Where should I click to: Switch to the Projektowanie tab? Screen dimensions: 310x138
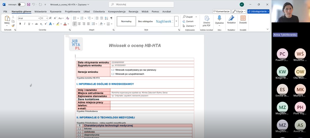(x=73, y=11)
